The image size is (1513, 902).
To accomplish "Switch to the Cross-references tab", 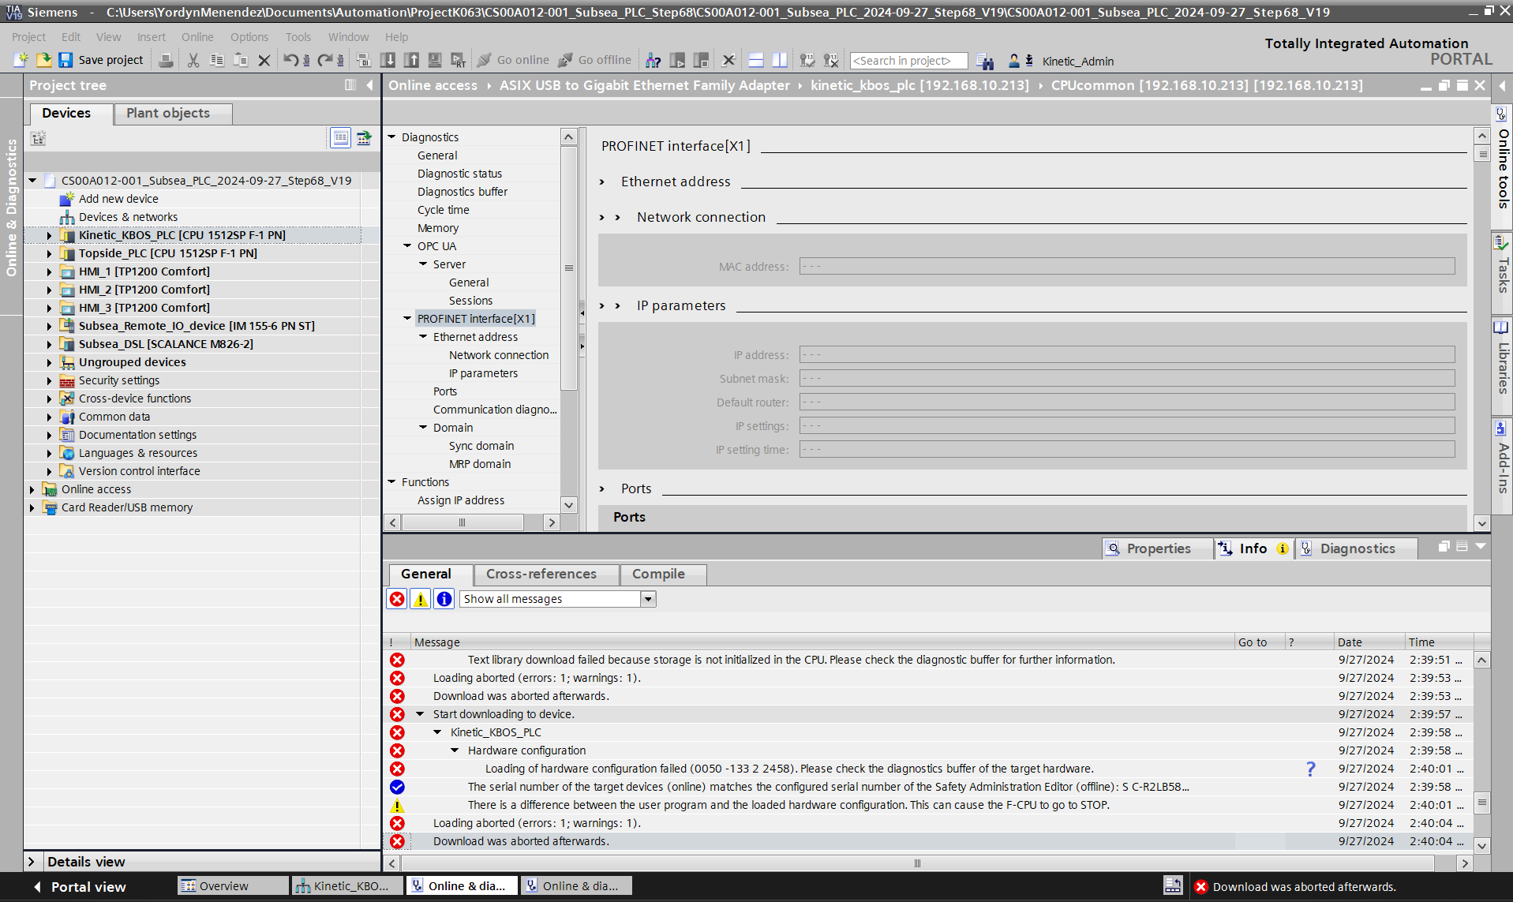I will (541, 574).
